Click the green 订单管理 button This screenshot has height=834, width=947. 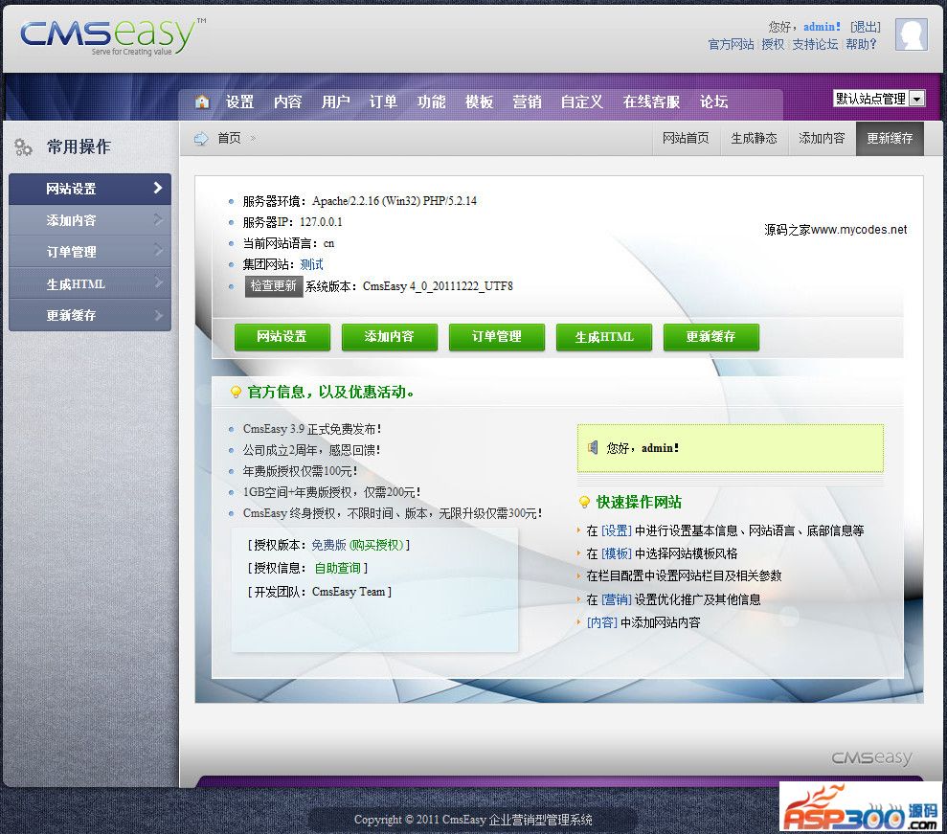[x=496, y=336]
